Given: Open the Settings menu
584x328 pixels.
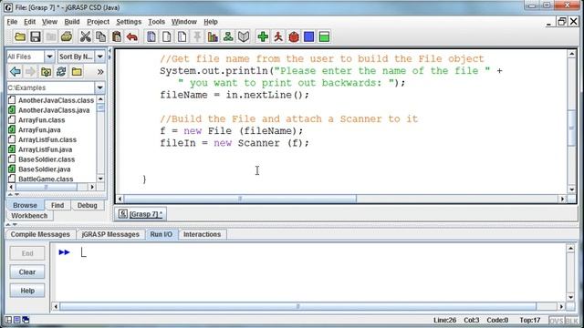Looking at the screenshot, I should [x=129, y=22].
